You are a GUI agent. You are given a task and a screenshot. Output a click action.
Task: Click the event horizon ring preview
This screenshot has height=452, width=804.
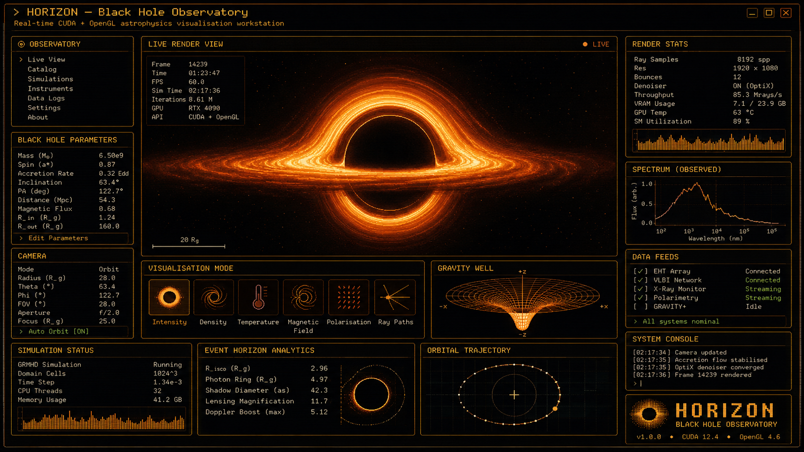(x=371, y=395)
